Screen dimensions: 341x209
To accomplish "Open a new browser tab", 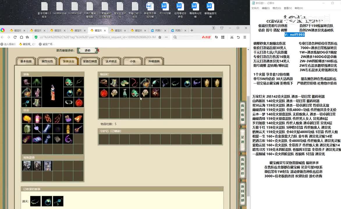I will tap(192, 30).
